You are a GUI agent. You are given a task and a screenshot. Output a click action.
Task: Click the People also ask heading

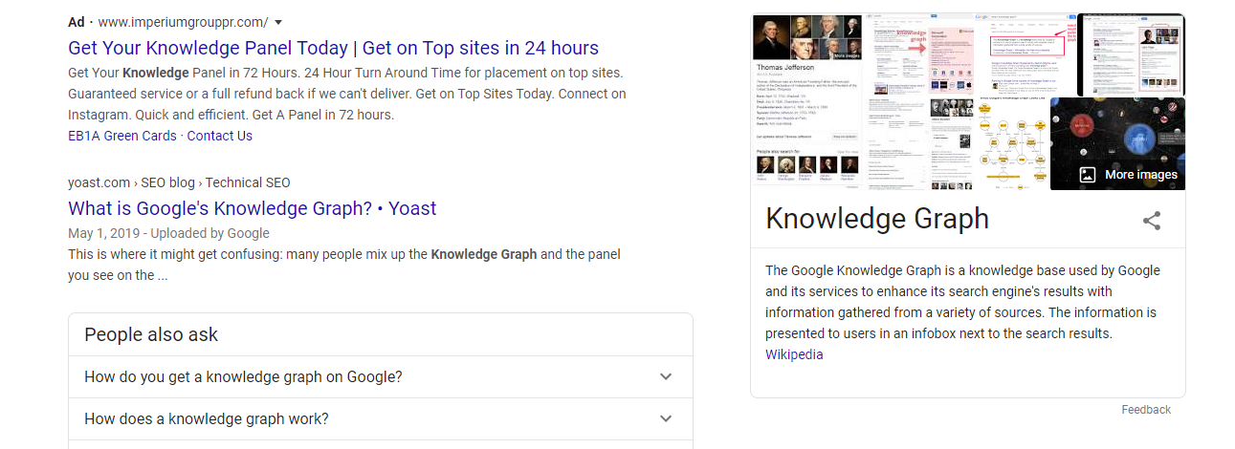click(151, 334)
